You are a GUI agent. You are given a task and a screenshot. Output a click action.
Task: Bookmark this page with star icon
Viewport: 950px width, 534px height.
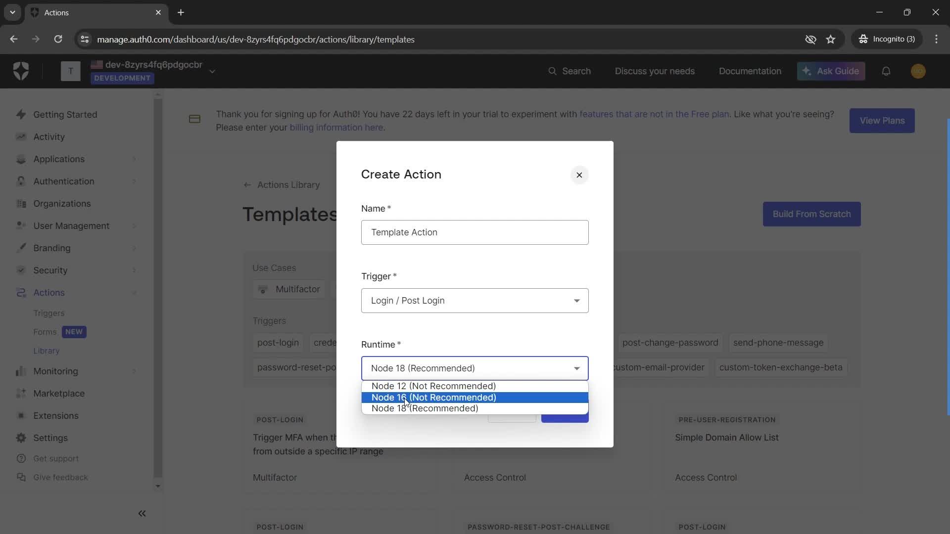(831, 39)
